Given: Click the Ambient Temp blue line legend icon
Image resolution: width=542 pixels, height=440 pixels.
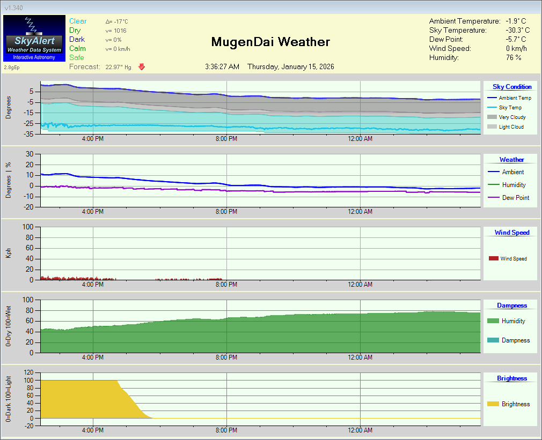Looking at the screenshot, I should pyautogui.click(x=492, y=98).
